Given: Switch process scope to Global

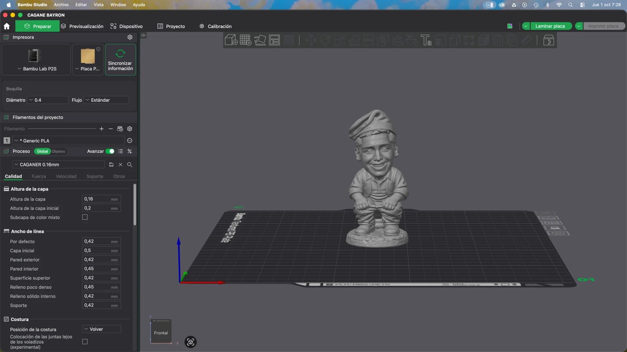Looking at the screenshot, I should pyautogui.click(x=42, y=151).
